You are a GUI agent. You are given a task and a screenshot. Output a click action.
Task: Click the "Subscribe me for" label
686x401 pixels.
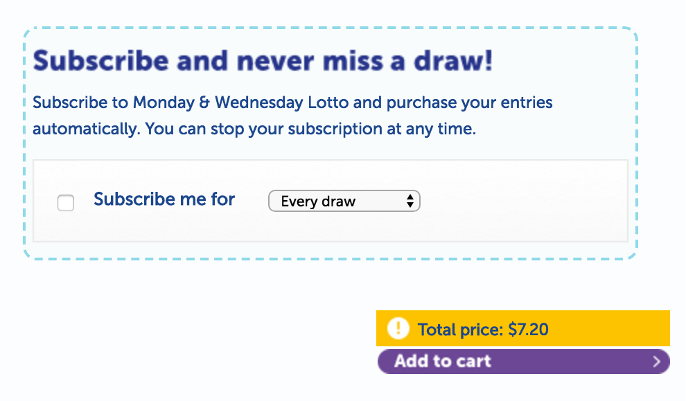pyautogui.click(x=164, y=199)
